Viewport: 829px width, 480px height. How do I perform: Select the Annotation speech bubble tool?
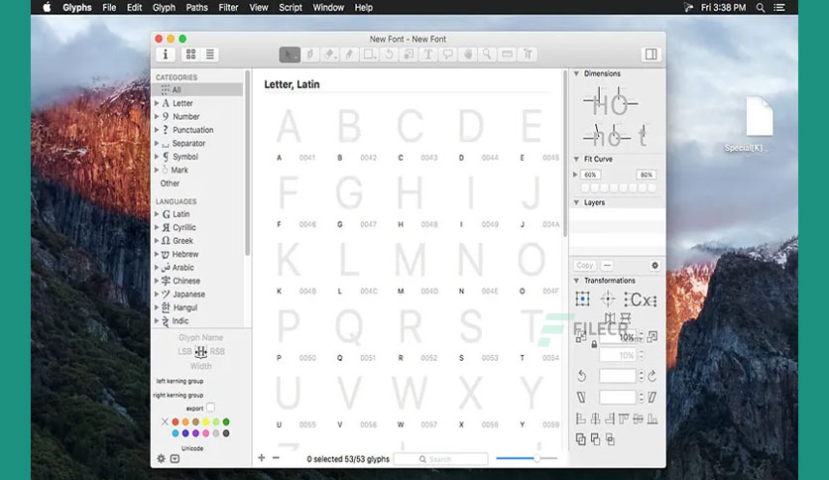448,55
